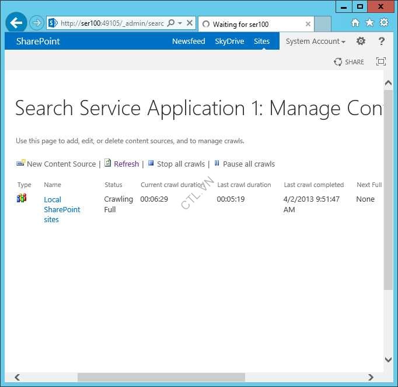Click the SharePoint help question mark icon

[x=382, y=42]
